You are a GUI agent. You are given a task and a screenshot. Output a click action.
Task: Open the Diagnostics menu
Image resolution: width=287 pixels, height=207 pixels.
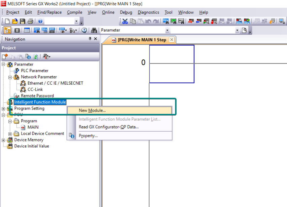coord(148,12)
